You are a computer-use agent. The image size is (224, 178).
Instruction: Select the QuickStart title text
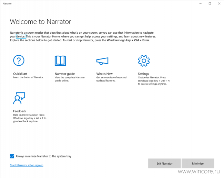click(x=20, y=74)
